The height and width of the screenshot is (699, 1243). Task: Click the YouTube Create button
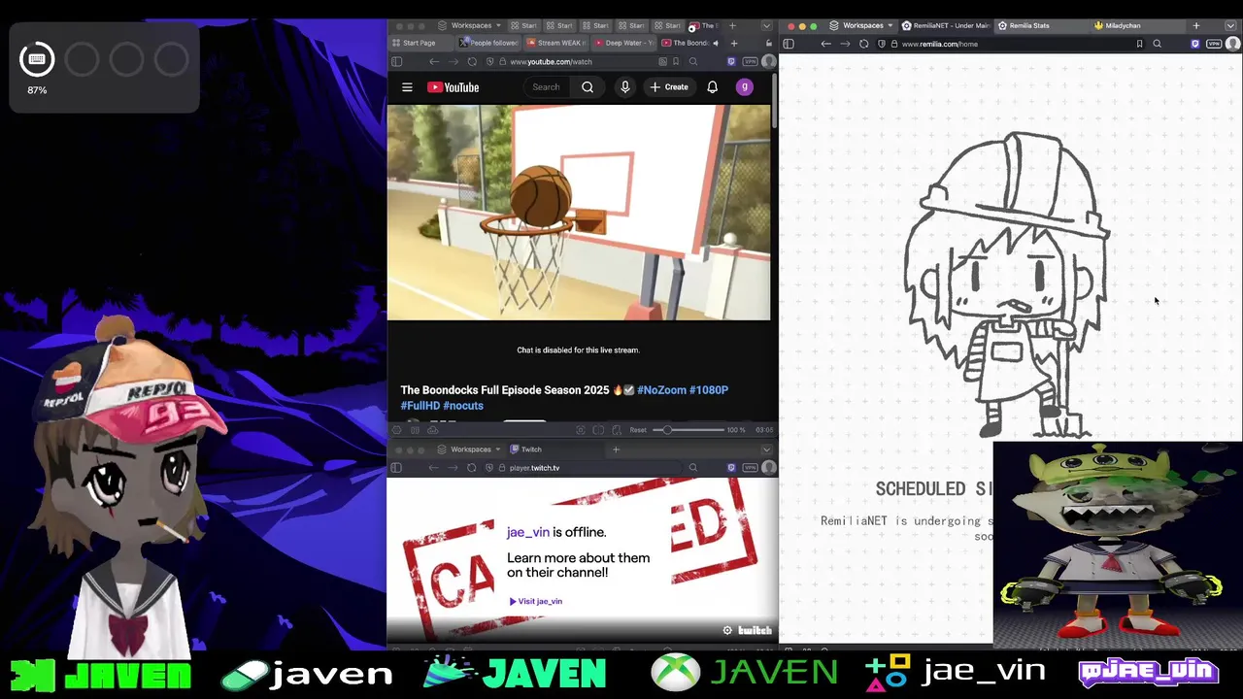point(669,87)
